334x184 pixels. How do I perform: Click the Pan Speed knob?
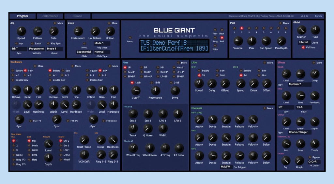(266, 41)
